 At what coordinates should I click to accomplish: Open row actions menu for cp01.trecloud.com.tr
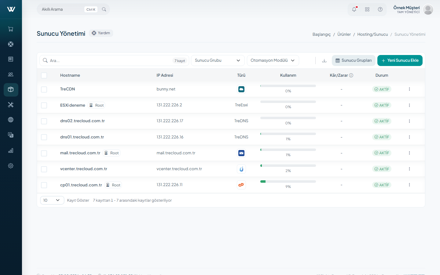[x=409, y=185]
